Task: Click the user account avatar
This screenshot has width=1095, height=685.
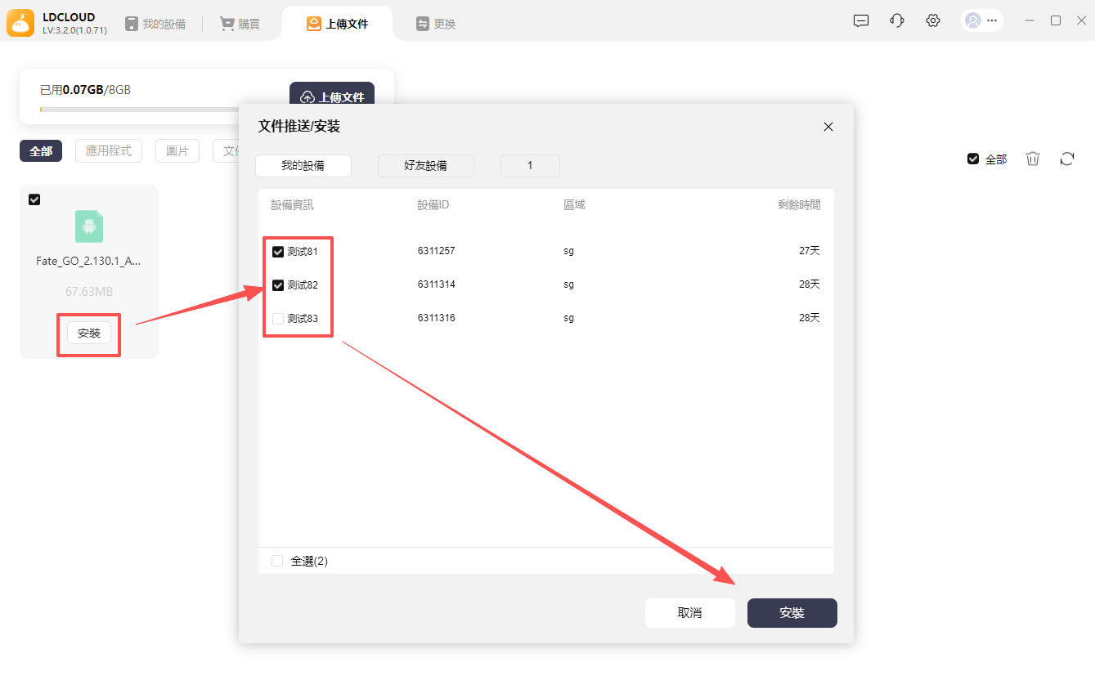Action: coord(972,21)
